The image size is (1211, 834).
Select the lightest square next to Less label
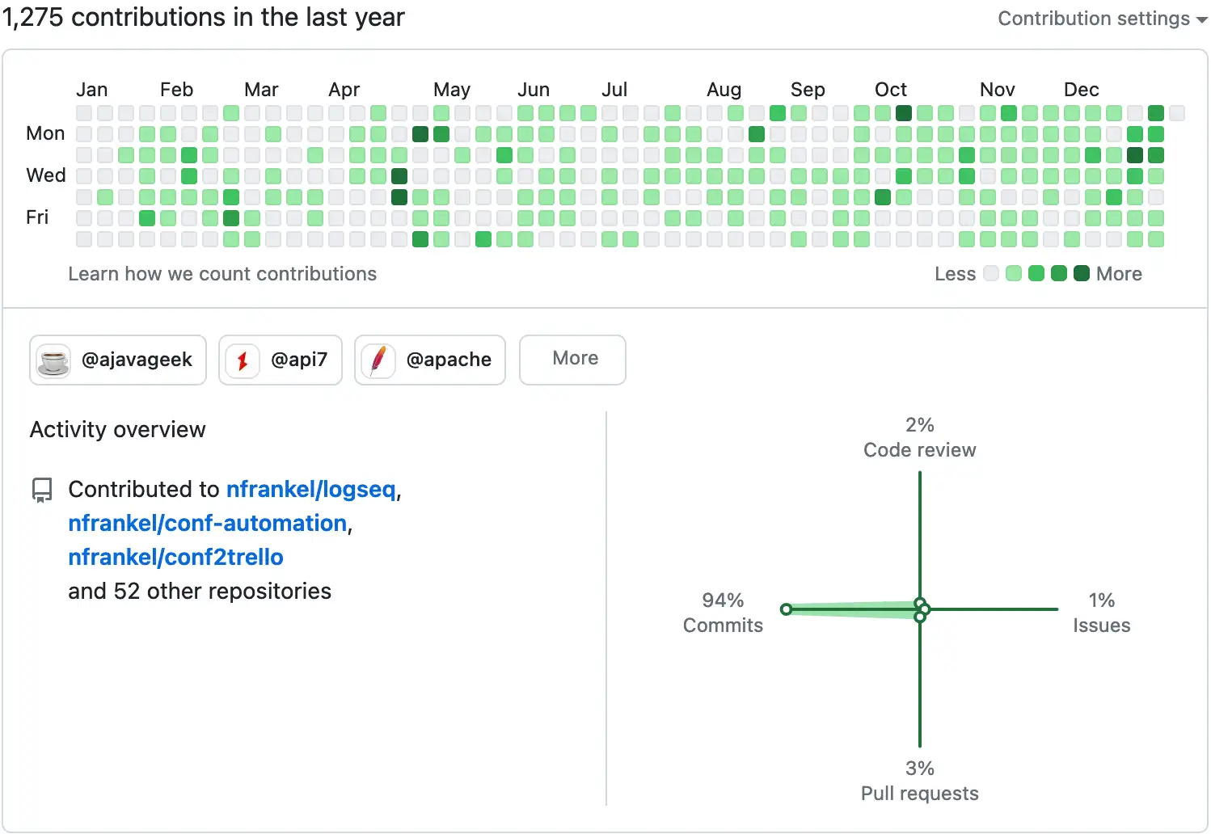[x=991, y=274]
